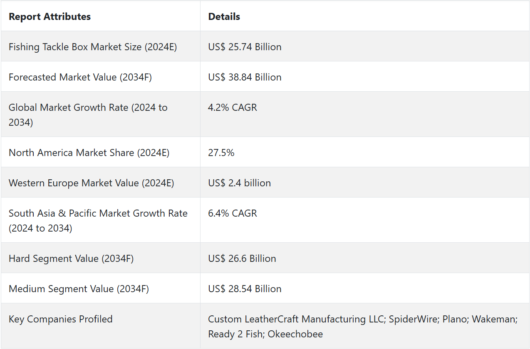530x349 pixels.
Task: Select 'Key Companies Profiled' attribute cell
Action: pyautogui.click(x=61, y=319)
